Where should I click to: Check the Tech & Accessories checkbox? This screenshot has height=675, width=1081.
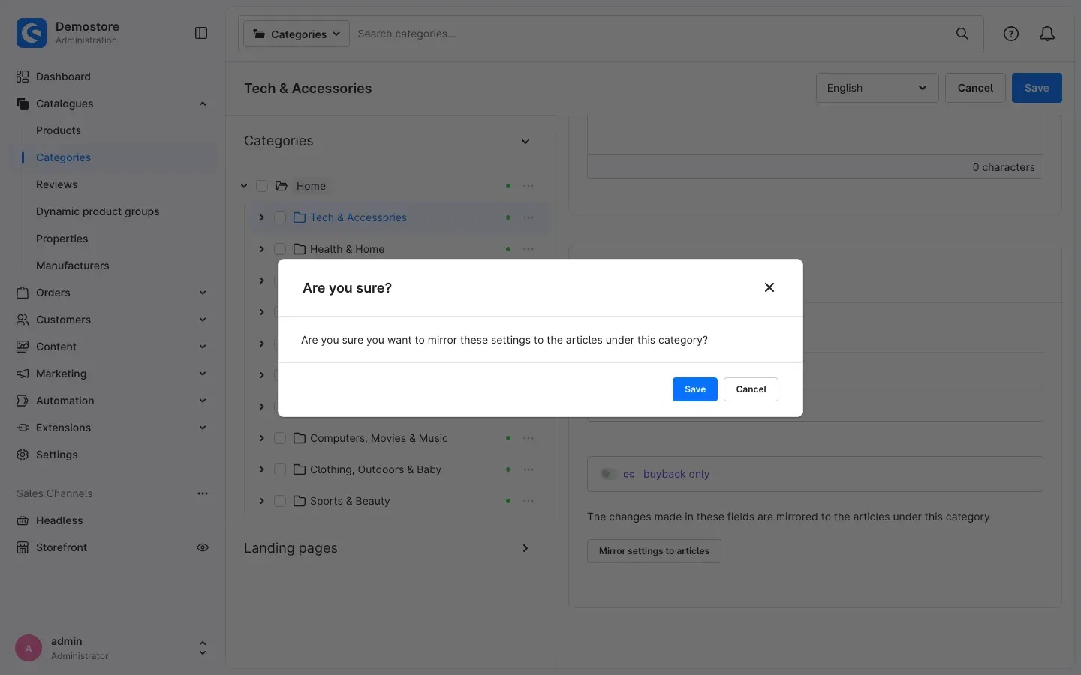[280, 217]
